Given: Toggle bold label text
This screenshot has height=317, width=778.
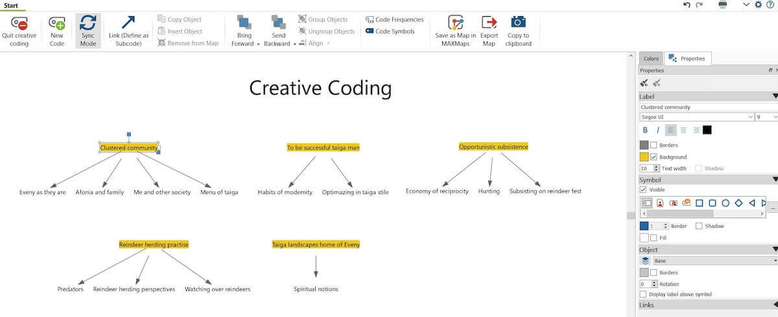Looking at the screenshot, I should (x=645, y=130).
